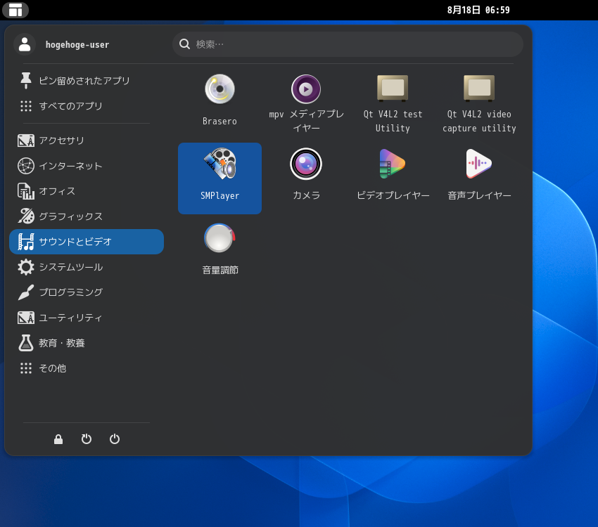Click the panel menu button in the top bar
Screen dimensions: 598x527
[x=15, y=10]
